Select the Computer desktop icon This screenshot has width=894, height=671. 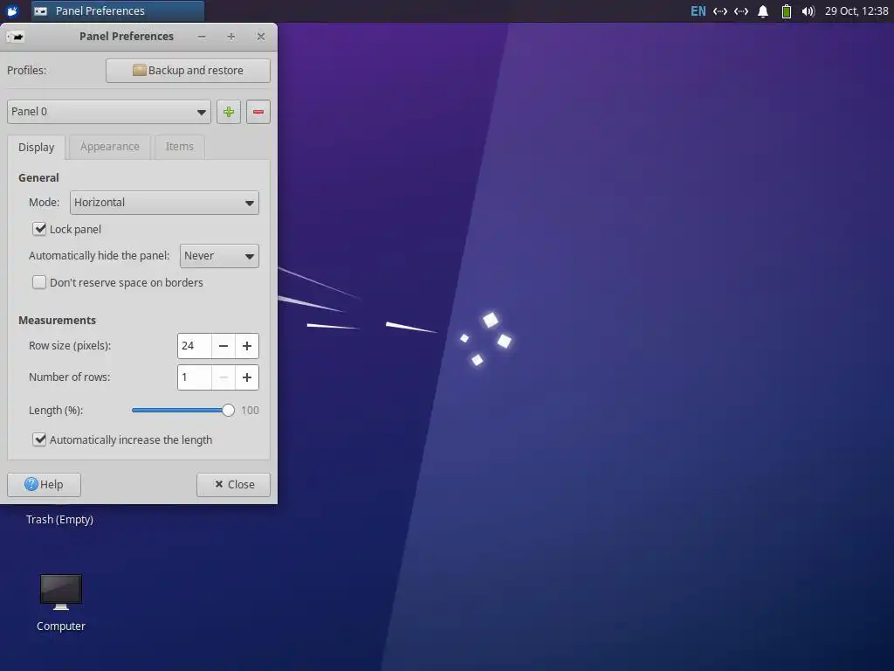(61, 603)
